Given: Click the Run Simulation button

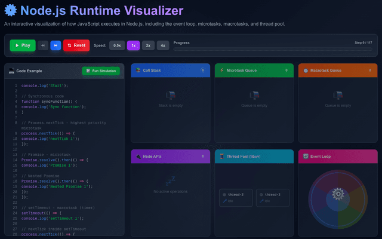Looking at the screenshot, I should (x=101, y=71).
